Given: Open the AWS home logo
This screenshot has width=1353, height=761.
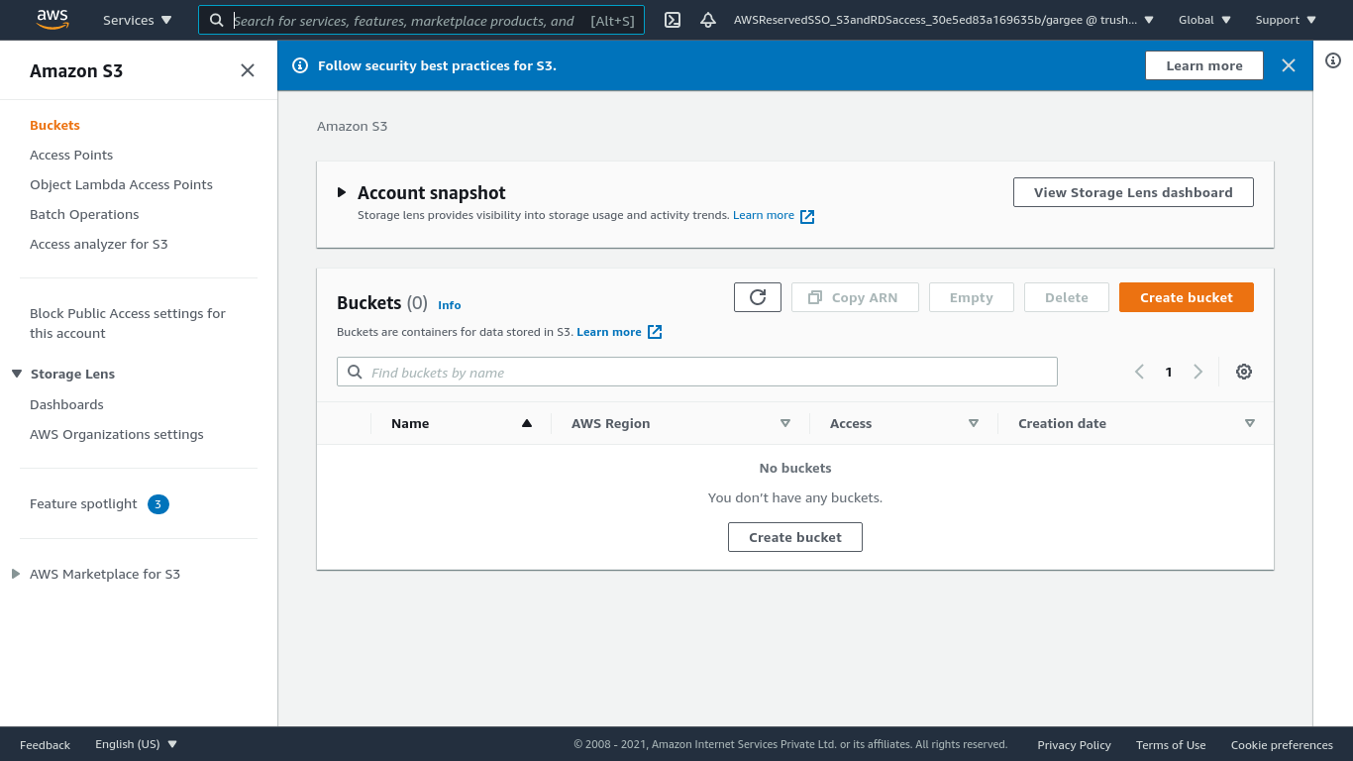Looking at the screenshot, I should click(x=52, y=19).
